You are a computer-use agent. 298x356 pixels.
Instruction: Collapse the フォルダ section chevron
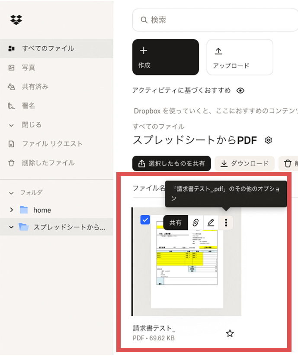click(11, 193)
